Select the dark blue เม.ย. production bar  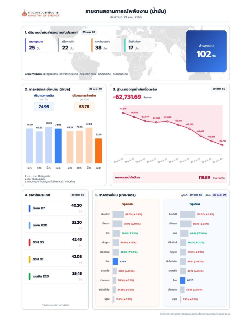[58, 146]
